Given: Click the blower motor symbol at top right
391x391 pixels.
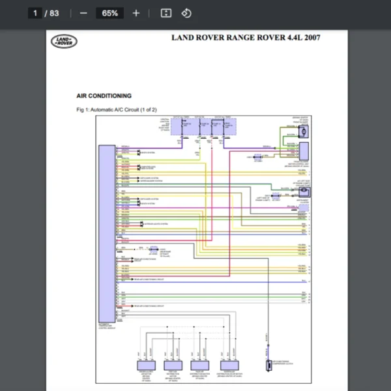Looking at the screenshot, I should (302, 132).
